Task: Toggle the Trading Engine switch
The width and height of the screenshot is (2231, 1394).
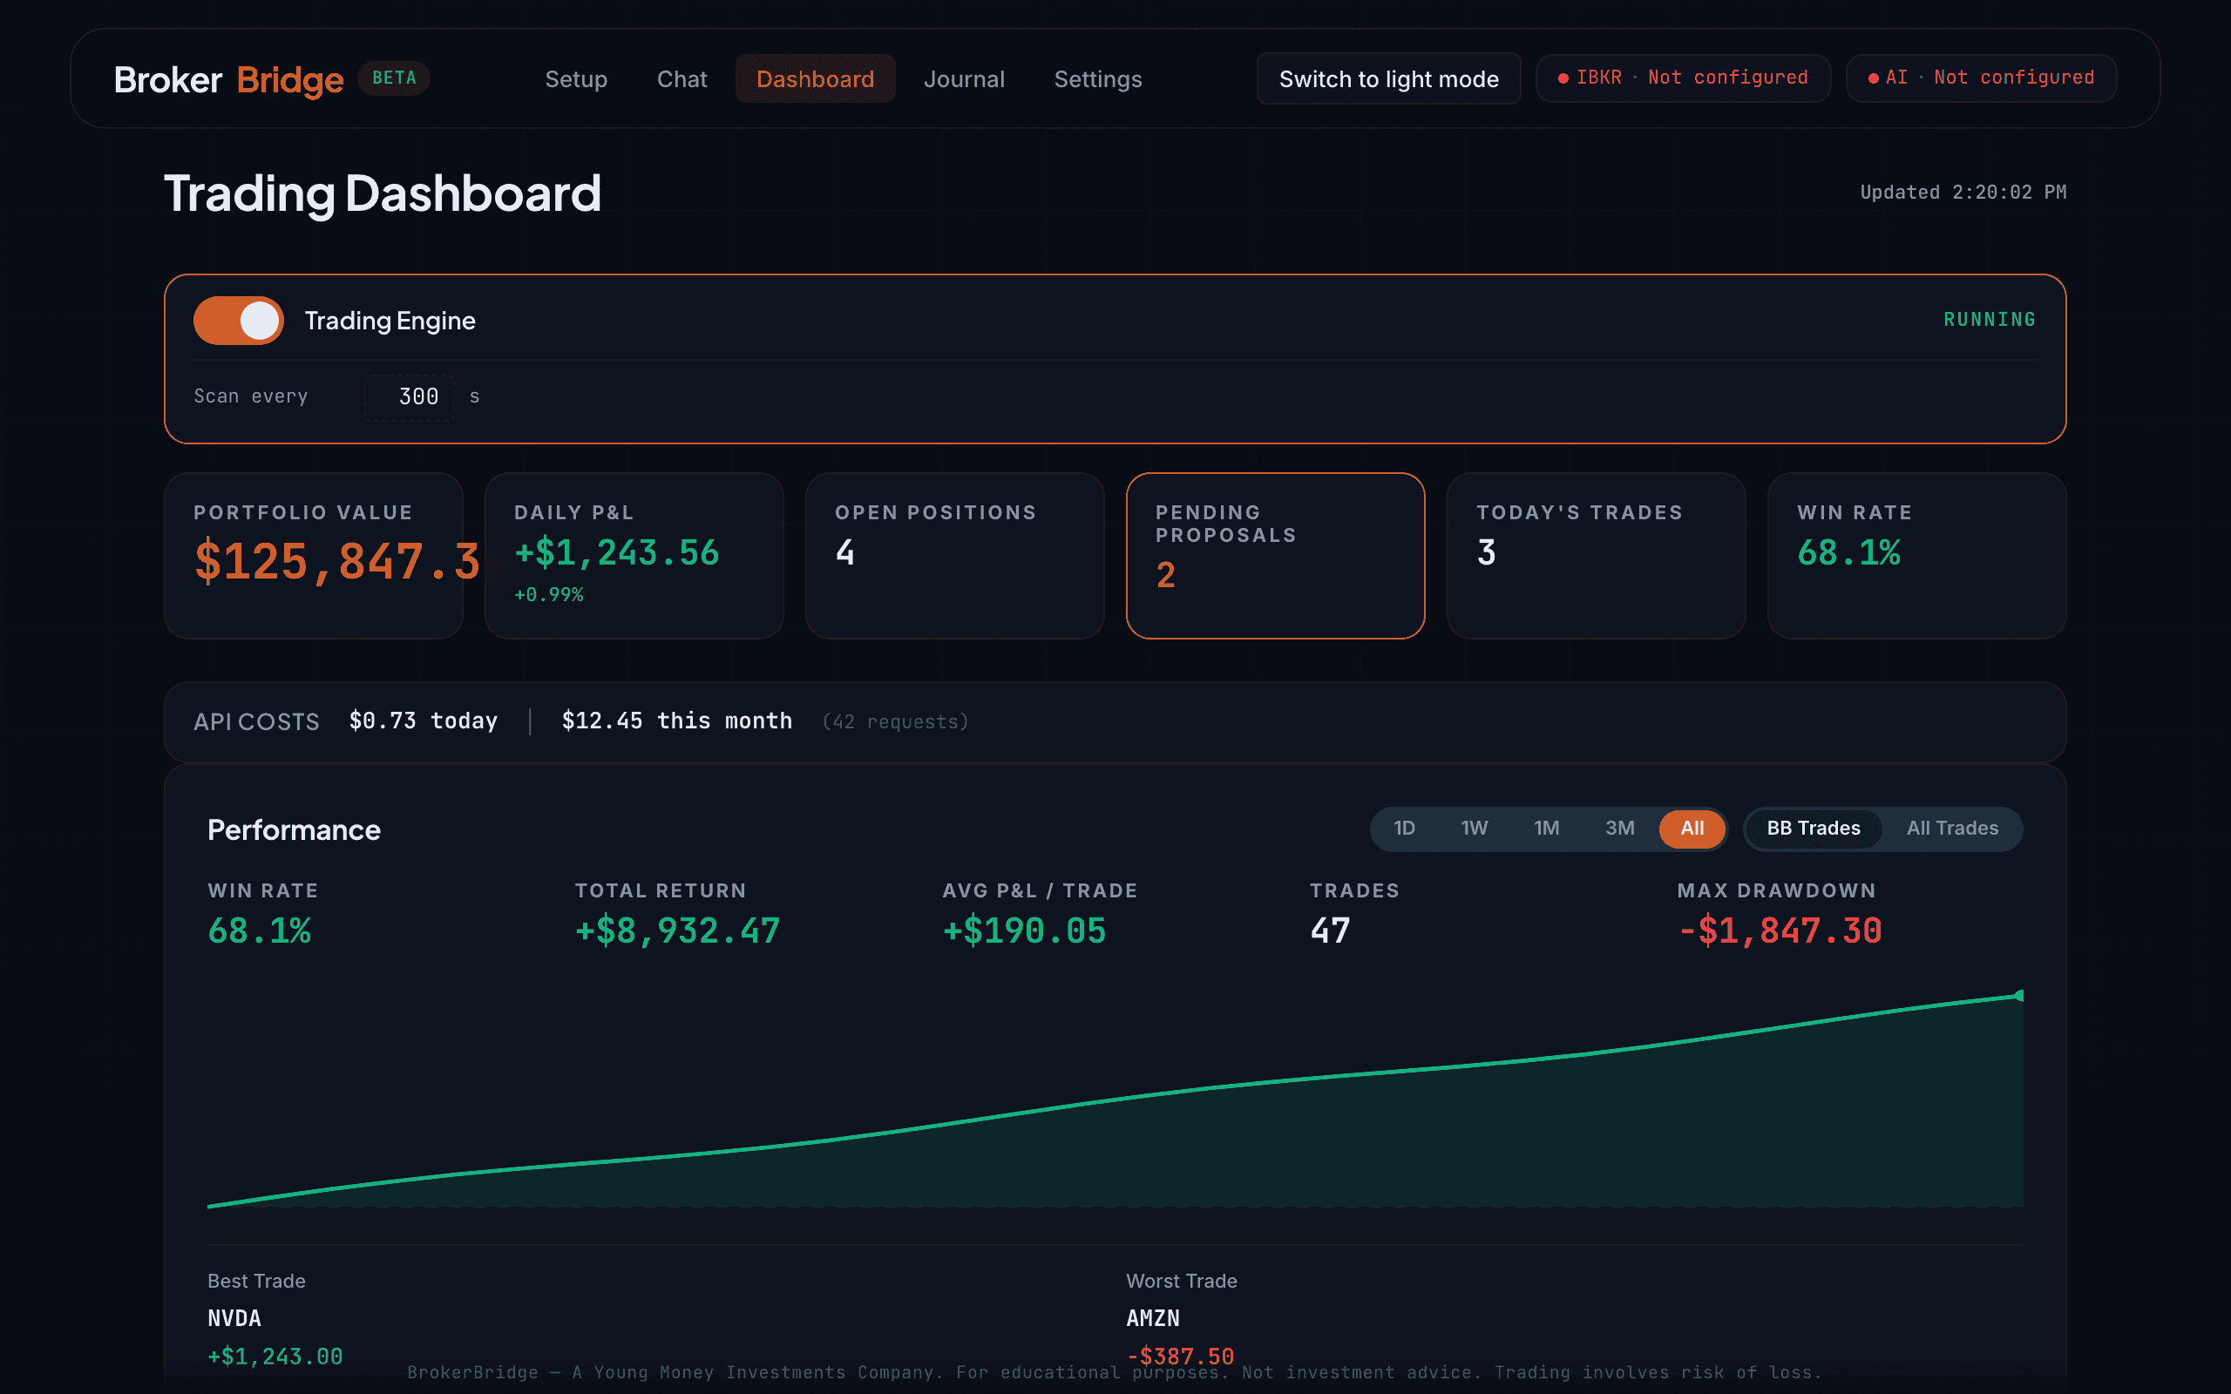Action: point(238,321)
